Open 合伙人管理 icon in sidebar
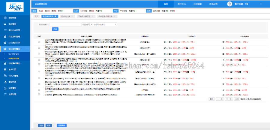The height and width of the screenshot is (130, 270). 5,76
